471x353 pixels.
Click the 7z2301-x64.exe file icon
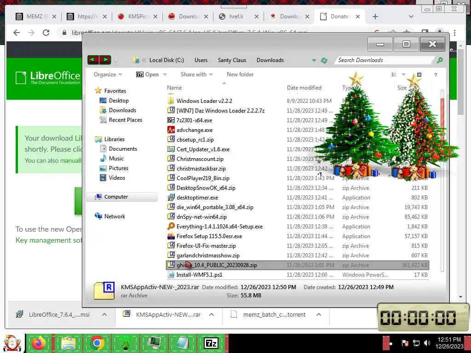[x=171, y=120]
